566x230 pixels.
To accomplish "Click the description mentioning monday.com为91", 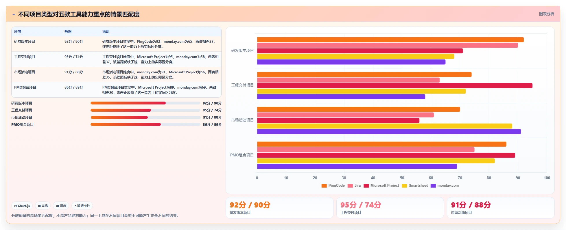I will (x=161, y=74).
